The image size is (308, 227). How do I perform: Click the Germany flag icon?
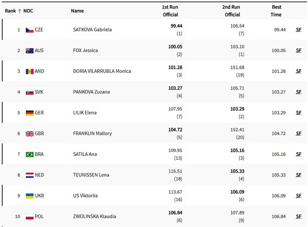pos(29,113)
